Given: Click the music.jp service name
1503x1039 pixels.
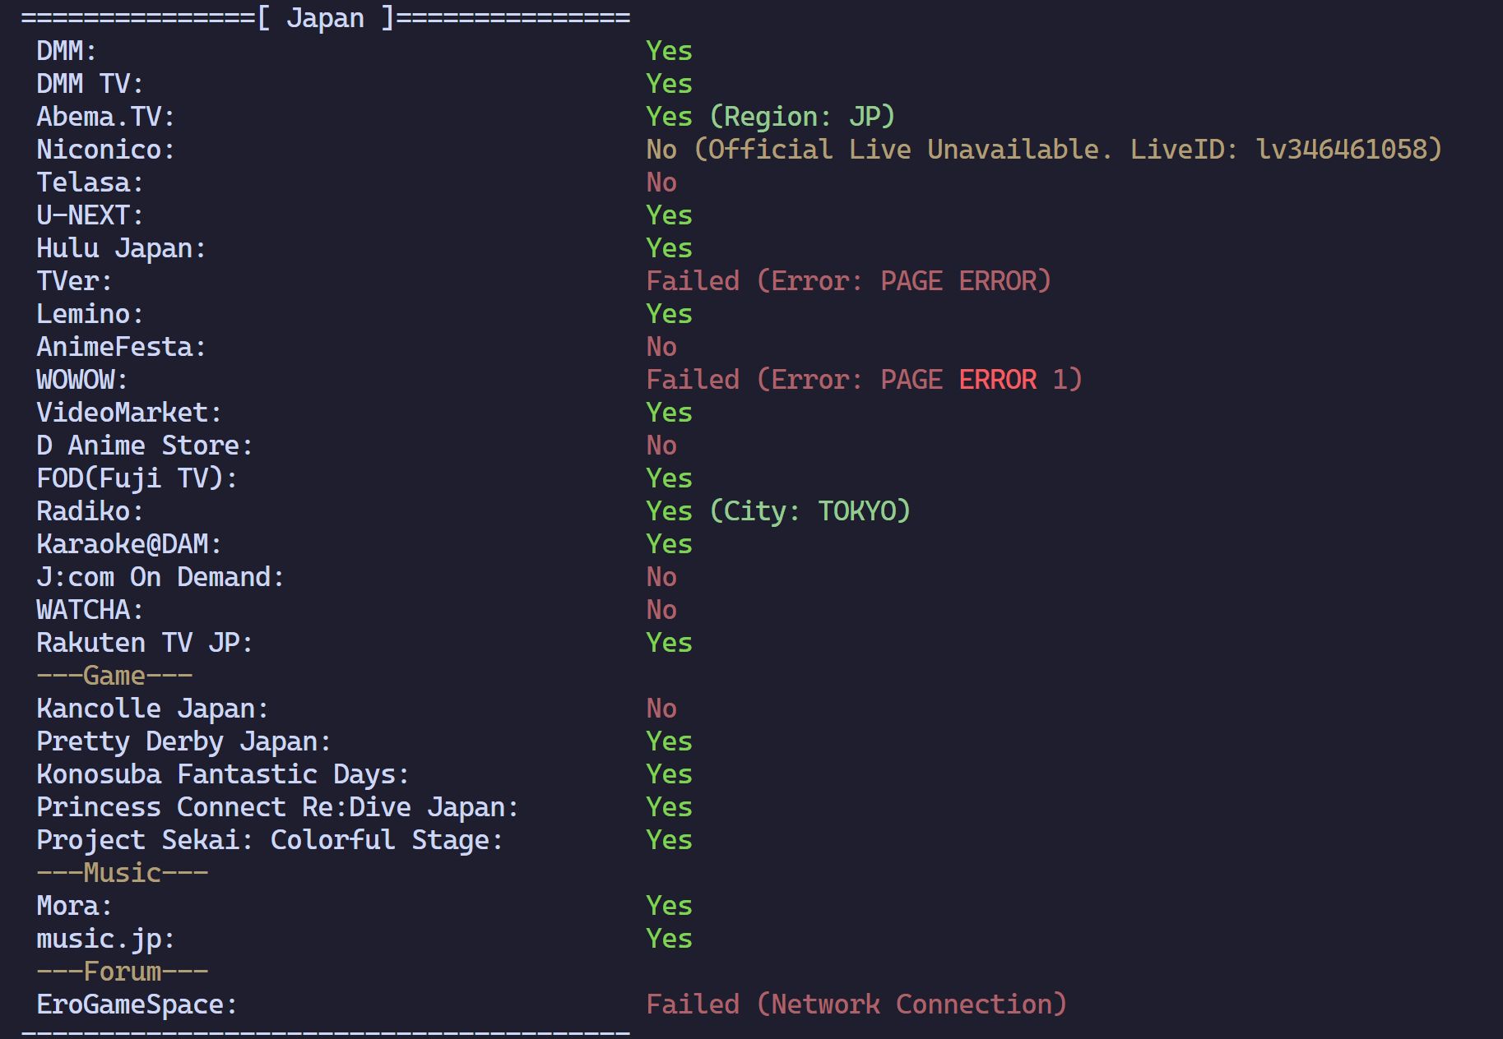Looking at the screenshot, I should pos(106,939).
